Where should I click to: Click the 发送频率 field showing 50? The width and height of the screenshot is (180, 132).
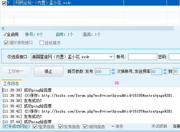pos(156,72)
